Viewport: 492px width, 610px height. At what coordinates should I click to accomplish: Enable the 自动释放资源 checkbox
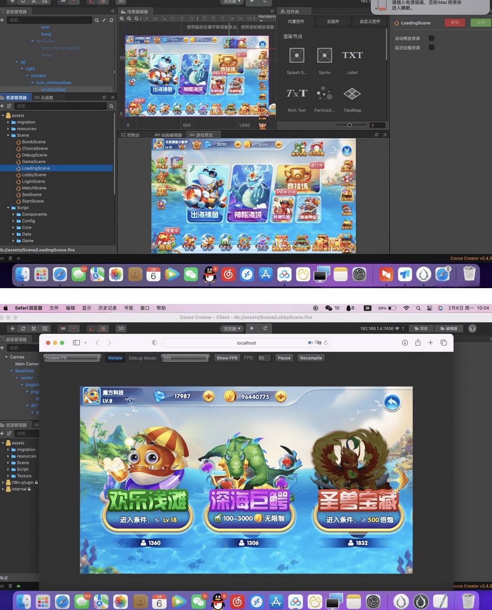pos(432,38)
